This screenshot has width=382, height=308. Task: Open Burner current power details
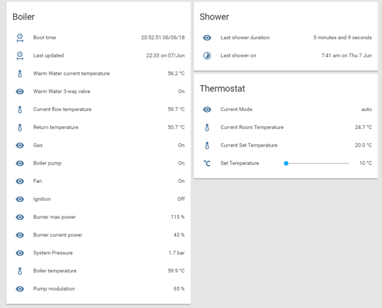click(57, 235)
